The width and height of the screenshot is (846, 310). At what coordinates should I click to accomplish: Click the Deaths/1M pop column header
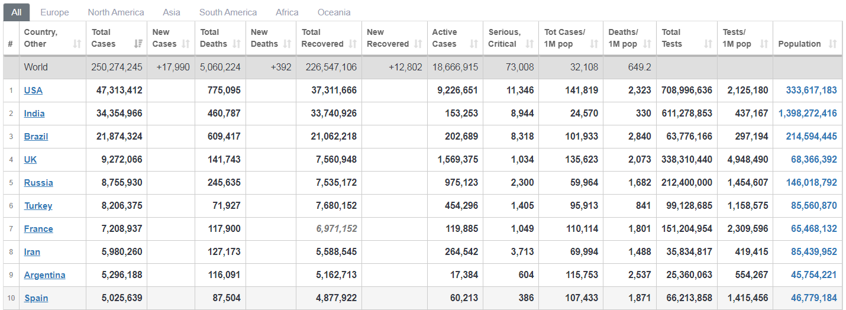pos(630,38)
